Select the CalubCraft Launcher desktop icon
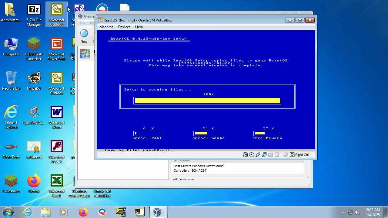Viewport: 388px width, 218px height. click(34, 49)
